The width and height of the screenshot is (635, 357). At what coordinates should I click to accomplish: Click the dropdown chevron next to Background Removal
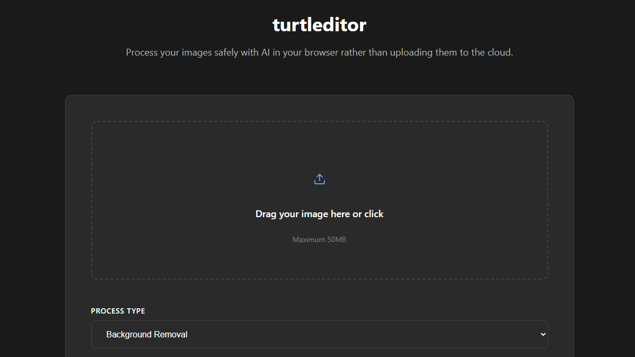[542, 334]
